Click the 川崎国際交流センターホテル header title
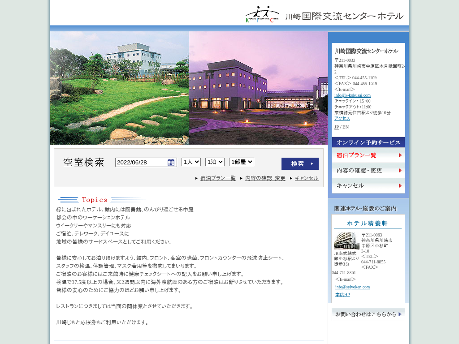The image size is (459, 344). (x=345, y=16)
